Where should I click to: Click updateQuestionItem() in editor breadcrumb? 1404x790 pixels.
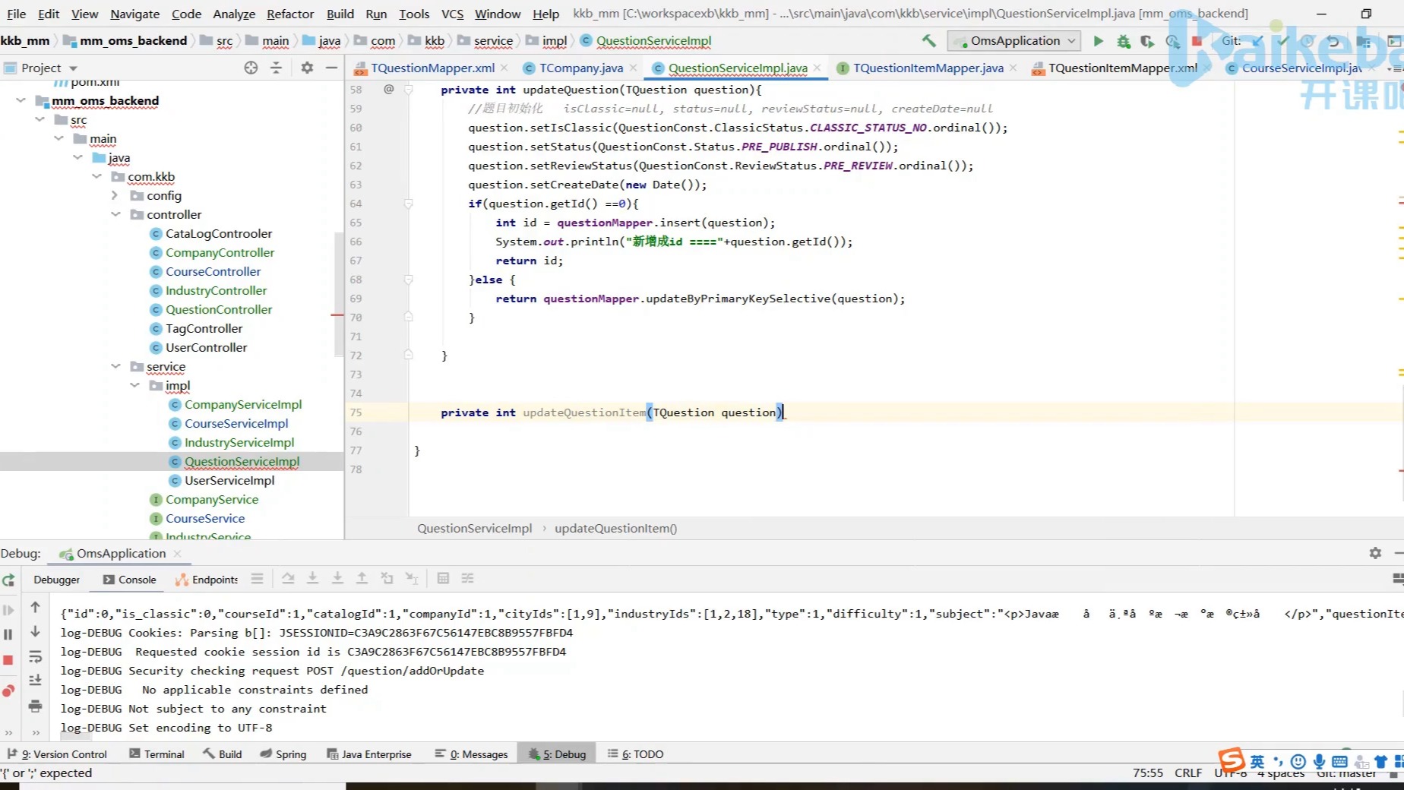click(615, 529)
